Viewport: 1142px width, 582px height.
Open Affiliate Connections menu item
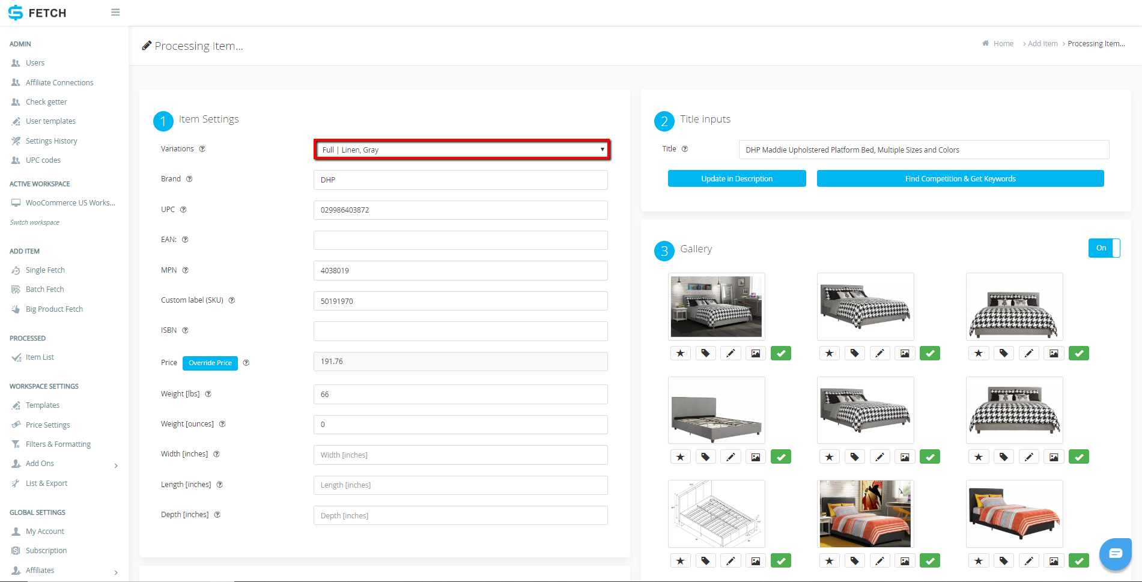(59, 83)
